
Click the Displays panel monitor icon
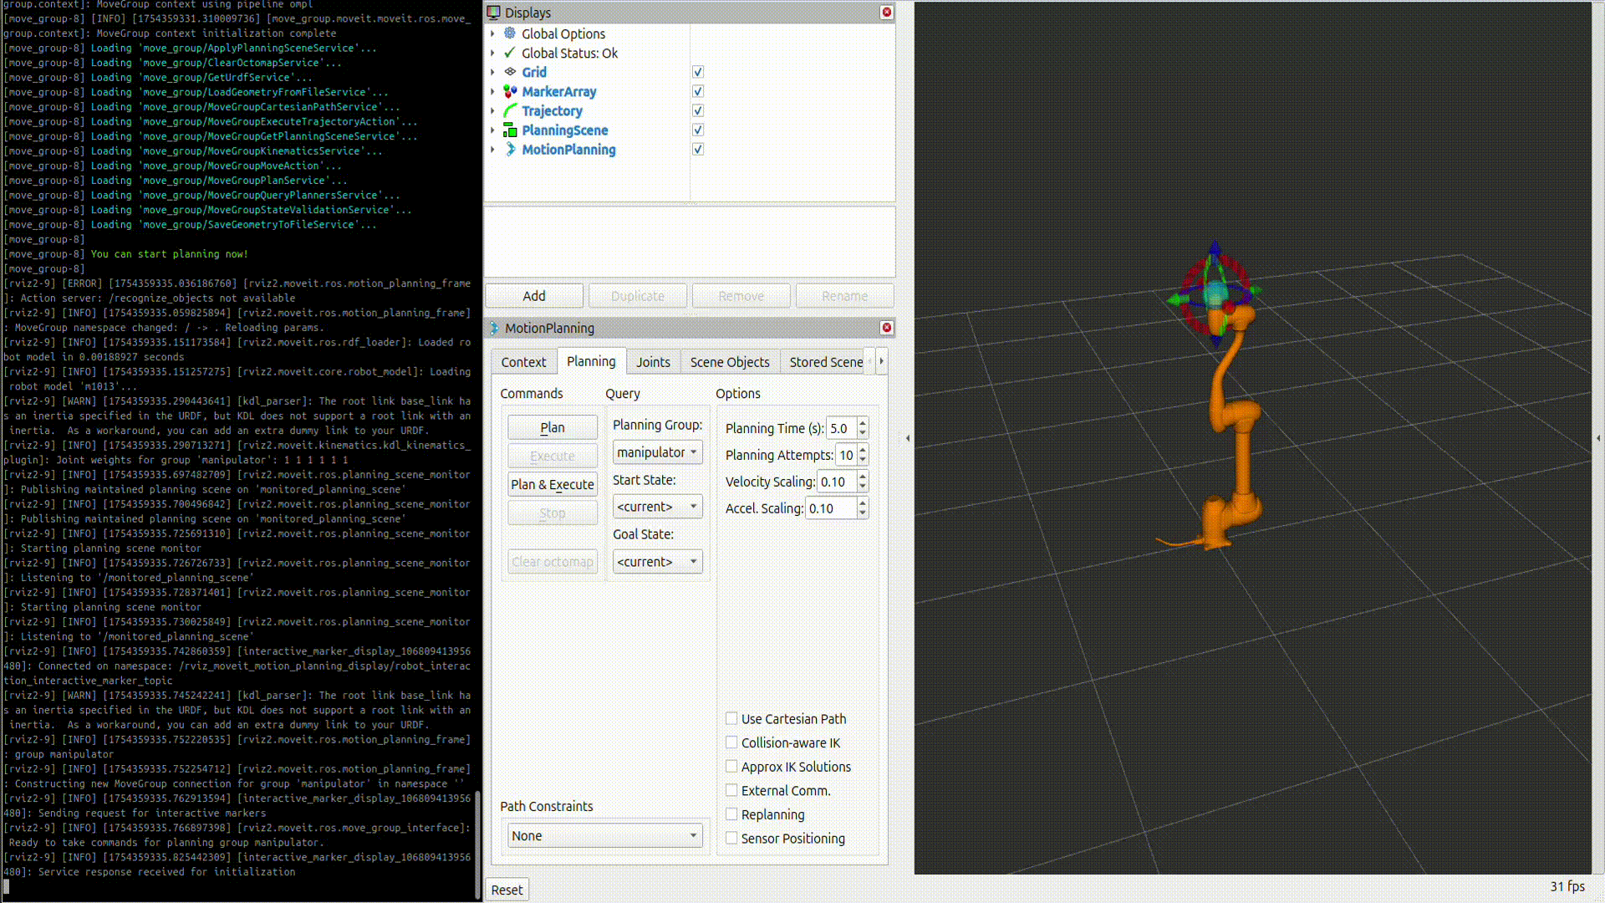click(493, 13)
